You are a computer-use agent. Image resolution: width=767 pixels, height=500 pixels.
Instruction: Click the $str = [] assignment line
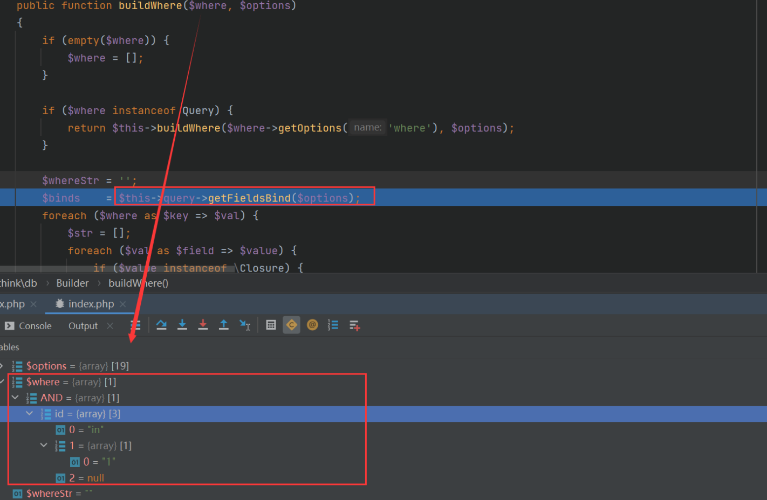(x=99, y=233)
